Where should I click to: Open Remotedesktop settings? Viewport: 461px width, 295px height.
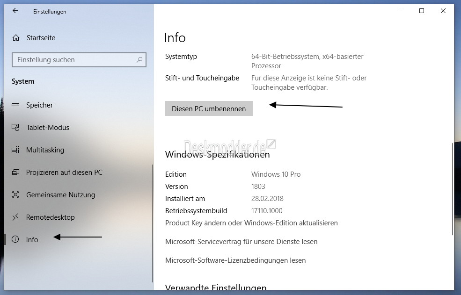pos(50,217)
